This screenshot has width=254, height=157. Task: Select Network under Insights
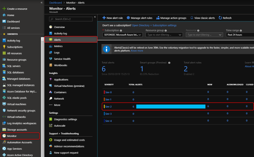point(59,99)
